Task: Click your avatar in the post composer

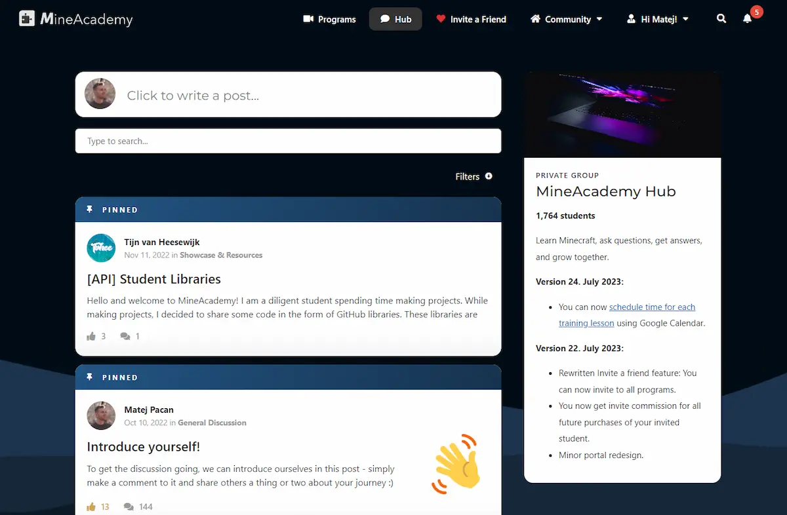Action: pos(100,94)
